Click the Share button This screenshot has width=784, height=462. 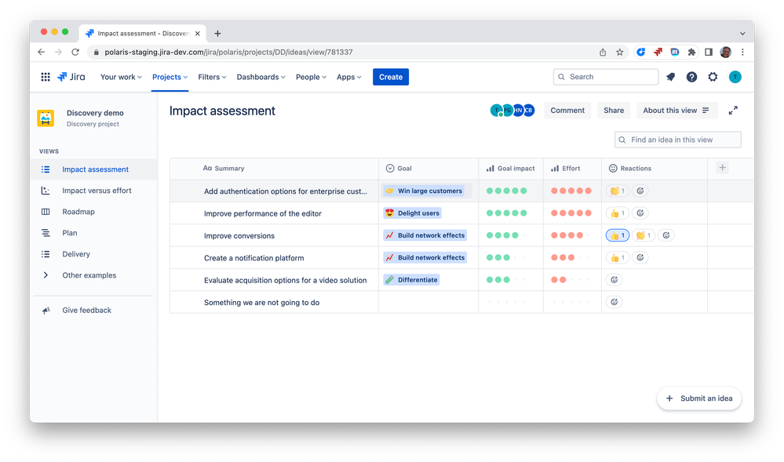614,111
